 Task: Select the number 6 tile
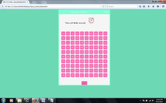click(x=82, y=75)
